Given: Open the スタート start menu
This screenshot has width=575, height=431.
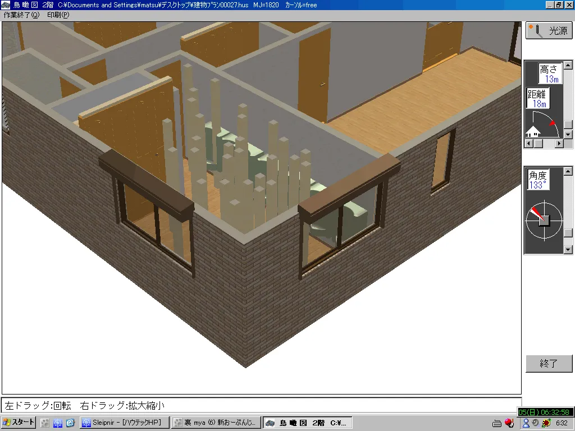Looking at the screenshot, I should tap(19, 423).
